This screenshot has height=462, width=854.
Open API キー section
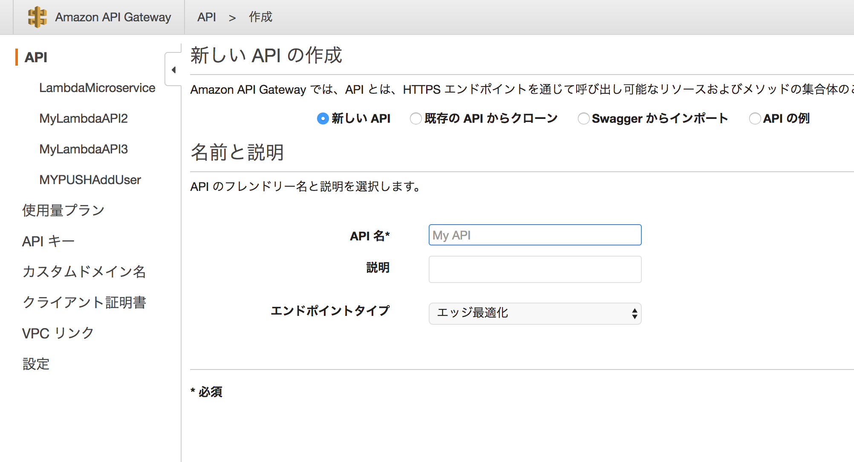48,241
